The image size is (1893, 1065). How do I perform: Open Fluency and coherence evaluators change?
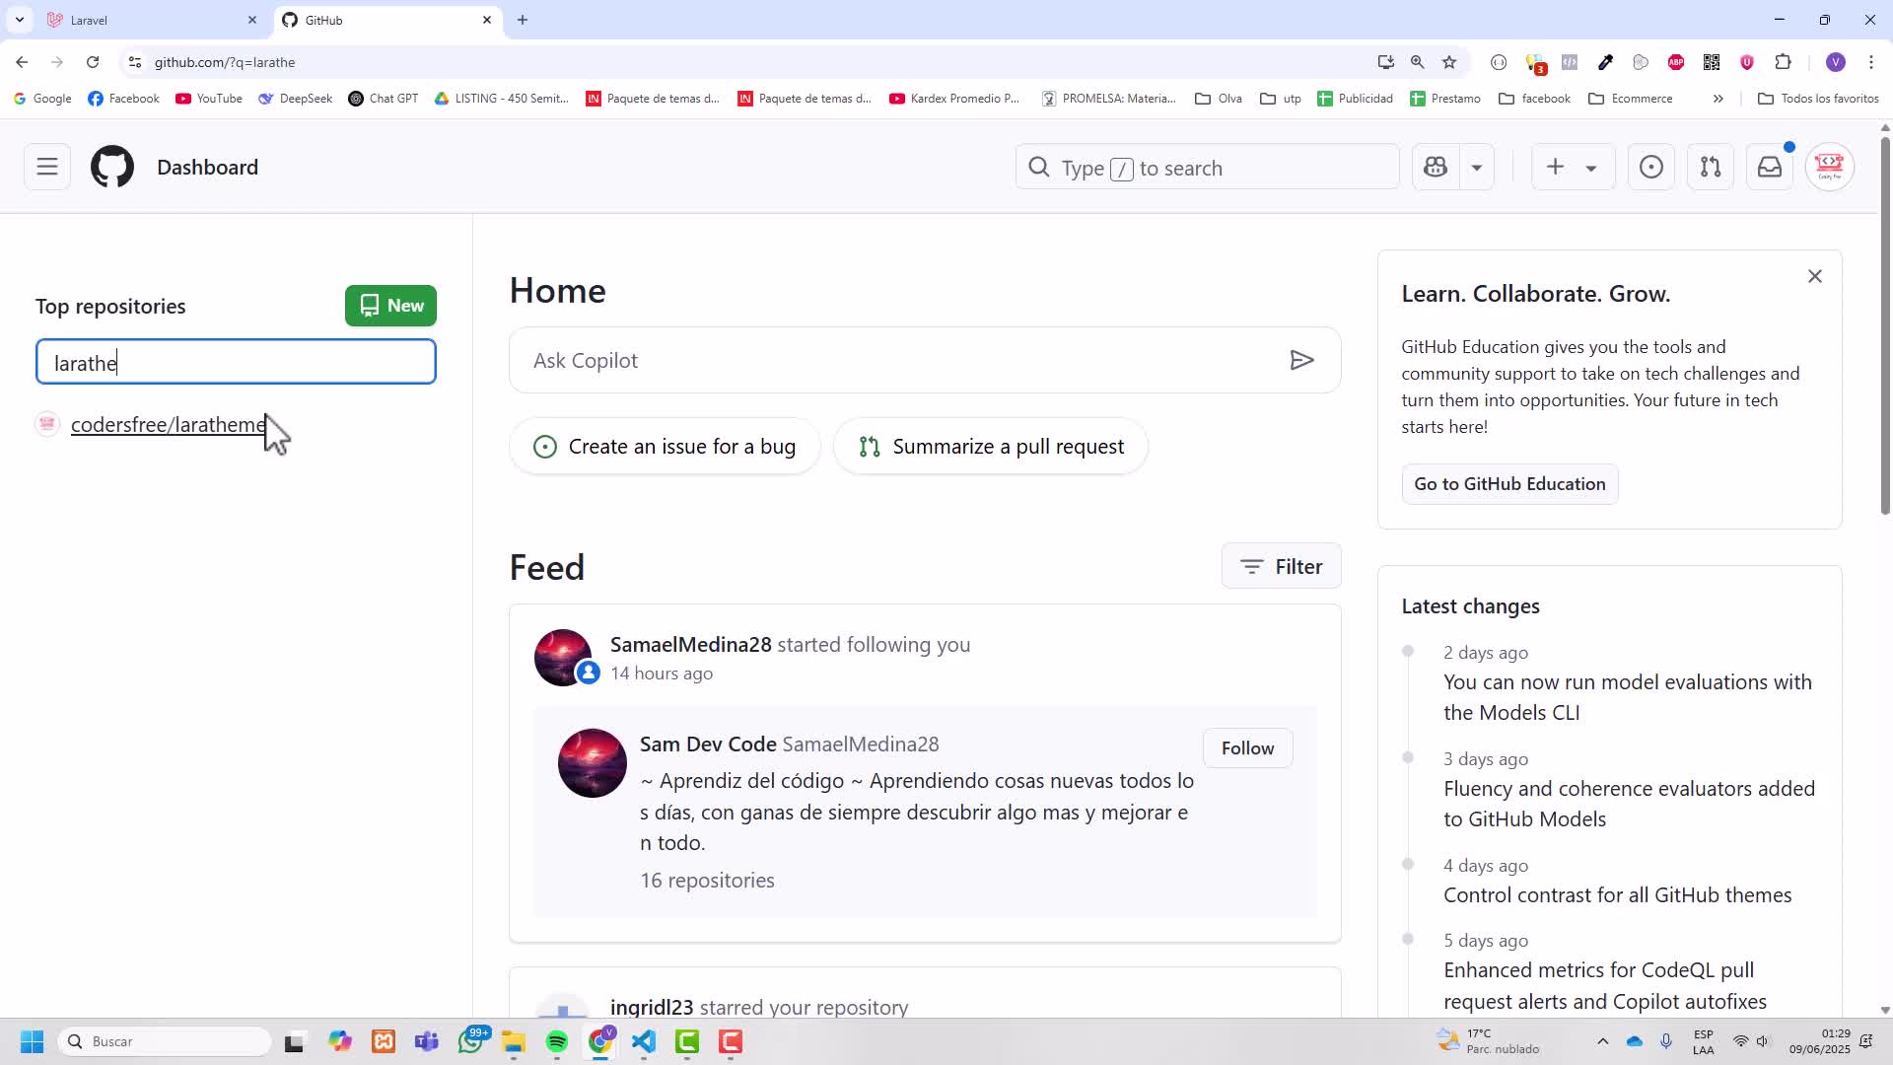pos(1629,804)
